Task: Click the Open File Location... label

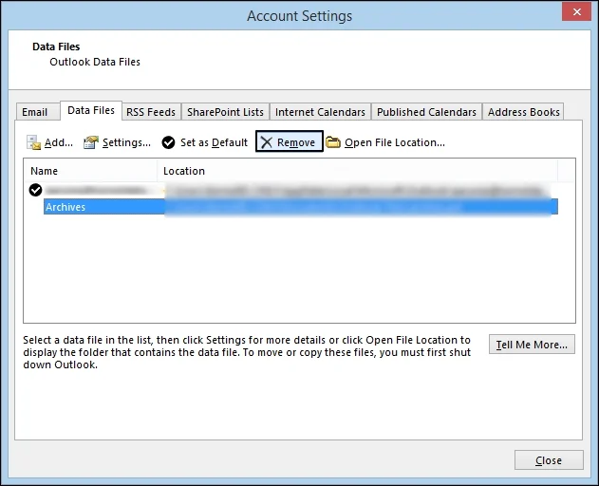Action: point(395,142)
